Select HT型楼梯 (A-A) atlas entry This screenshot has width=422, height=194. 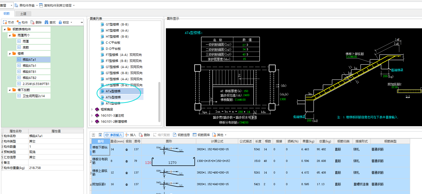[x=117, y=30]
